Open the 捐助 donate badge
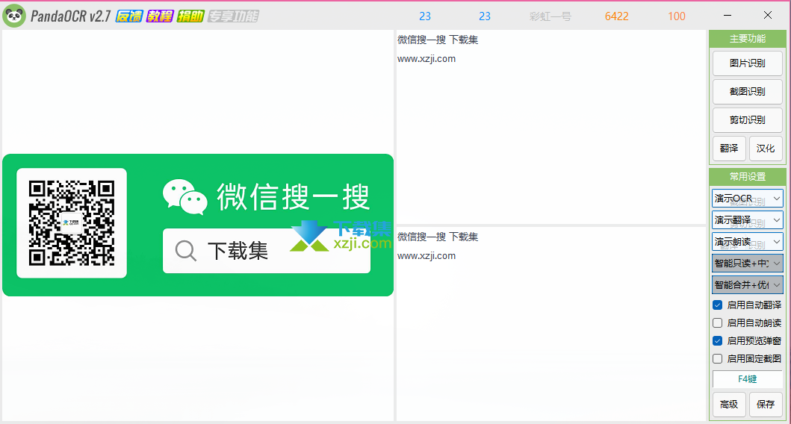This screenshot has width=791, height=424. (190, 16)
